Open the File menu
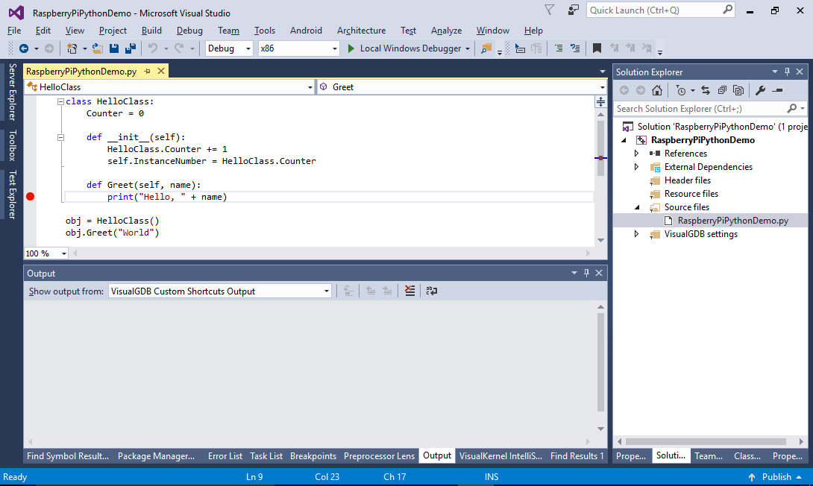Viewport: 813px width, 486px height. 14,31
